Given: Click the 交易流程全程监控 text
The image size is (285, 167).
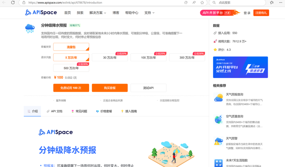Looking at the screenshot, I should click(169, 100).
